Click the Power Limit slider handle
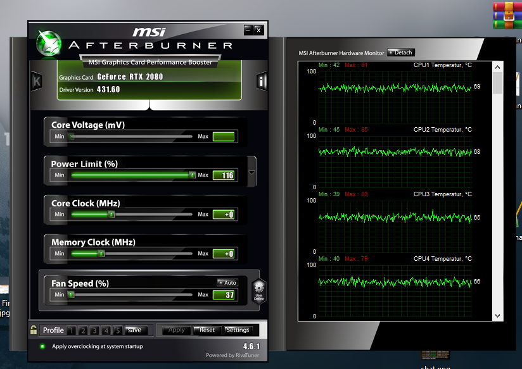The image size is (522, 369). click(x=192, y=175)
